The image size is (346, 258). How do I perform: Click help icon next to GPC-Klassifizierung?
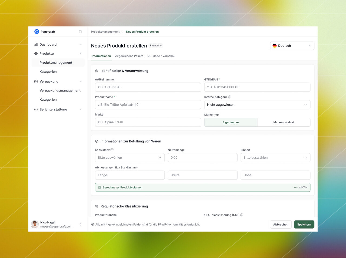pos(242,215)
